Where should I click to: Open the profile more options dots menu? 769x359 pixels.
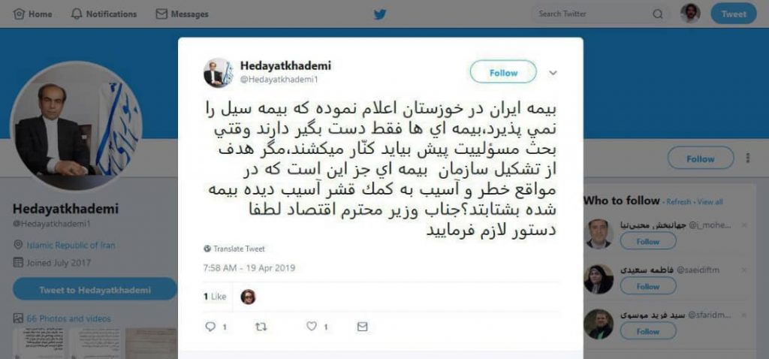tap(748, 158)
